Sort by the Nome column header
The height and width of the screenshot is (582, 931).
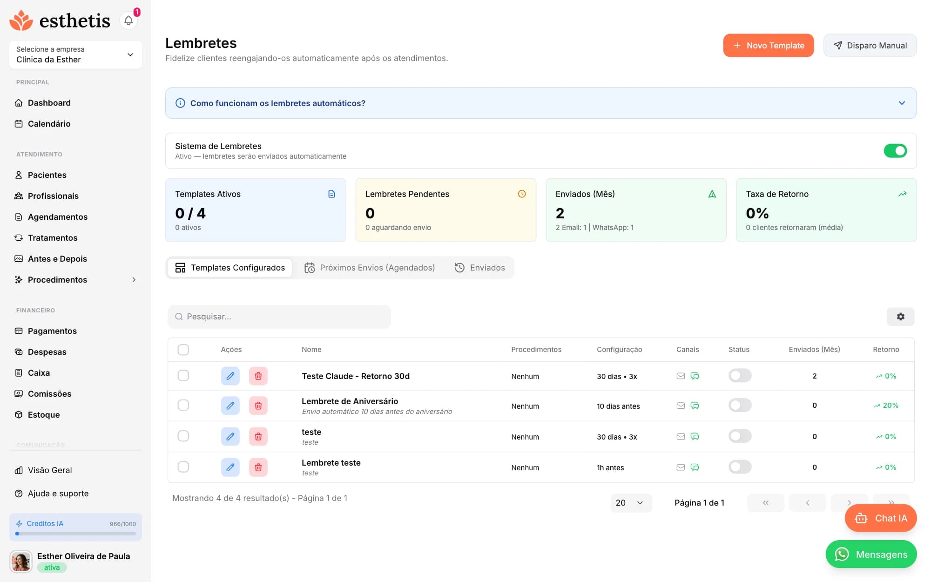coord(311,350)
